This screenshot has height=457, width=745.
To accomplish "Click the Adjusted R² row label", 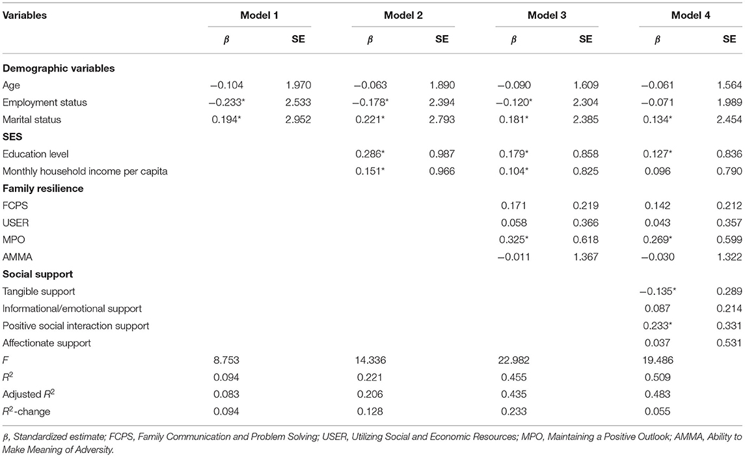I will point(29,395).
